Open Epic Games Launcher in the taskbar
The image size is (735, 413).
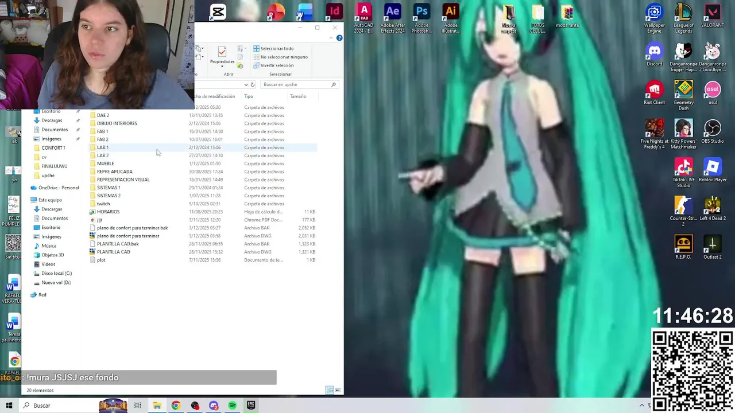click(x=251, y=406)
